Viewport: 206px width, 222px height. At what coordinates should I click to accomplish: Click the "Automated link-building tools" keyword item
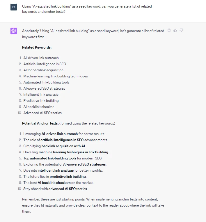tap(46, 82)
